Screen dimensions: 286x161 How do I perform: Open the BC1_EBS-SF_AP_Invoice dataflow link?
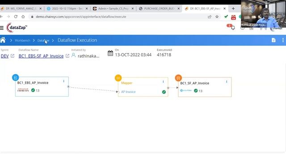[41, 56]
